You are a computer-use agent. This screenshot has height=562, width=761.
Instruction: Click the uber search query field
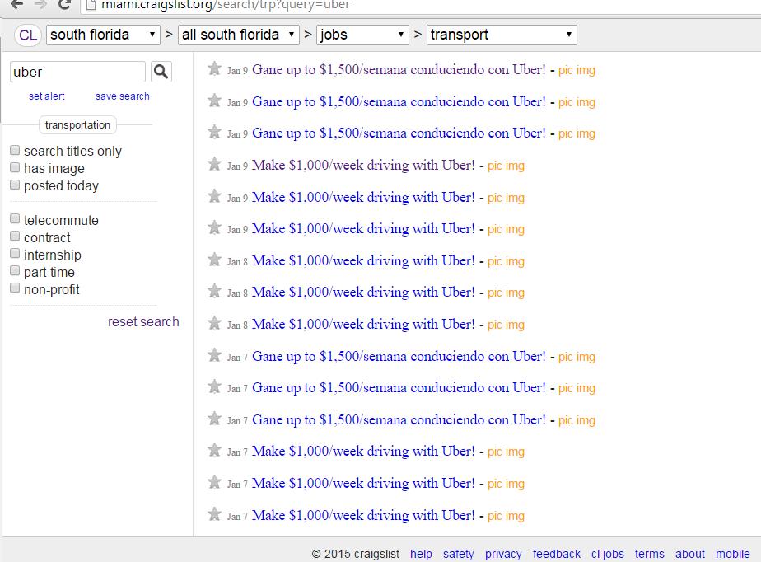click(77, 72)
